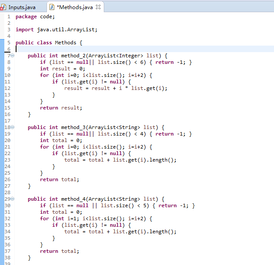Click 'total = total + list.get(i).length();' on line 23
274x265 pixels.
coord(120,160)
